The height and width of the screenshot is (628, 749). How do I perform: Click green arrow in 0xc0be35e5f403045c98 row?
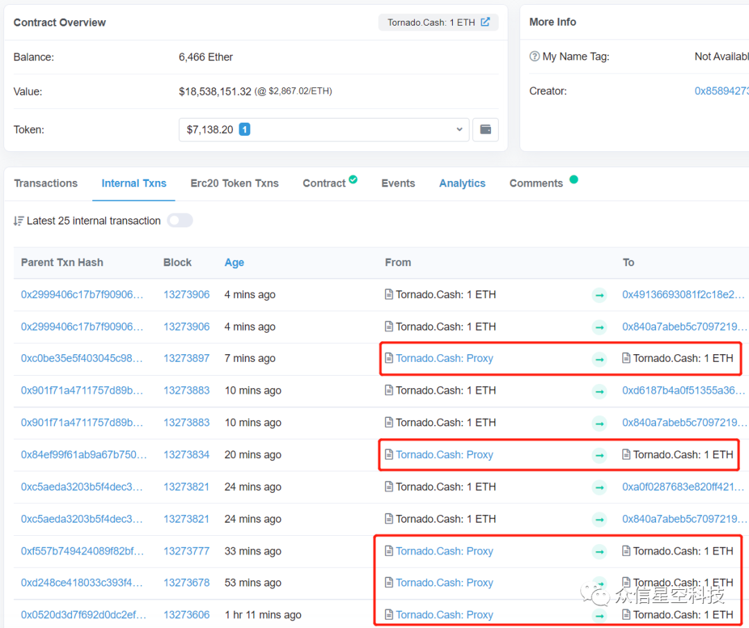tap(599, 359)
